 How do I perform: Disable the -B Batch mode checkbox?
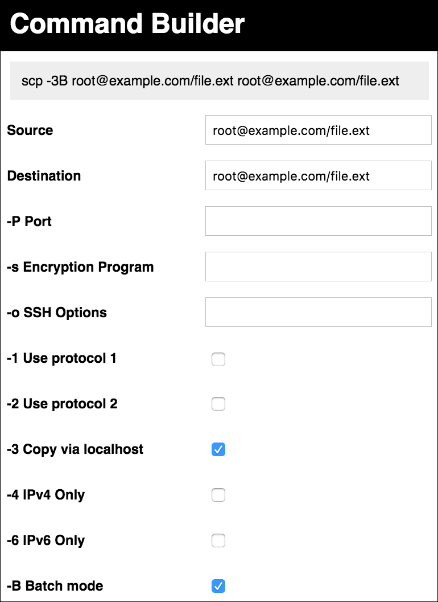pyautogui.click(x=218, y=586)
